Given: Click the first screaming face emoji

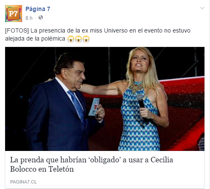Looking at the screenshot, I should click(71, 39).
